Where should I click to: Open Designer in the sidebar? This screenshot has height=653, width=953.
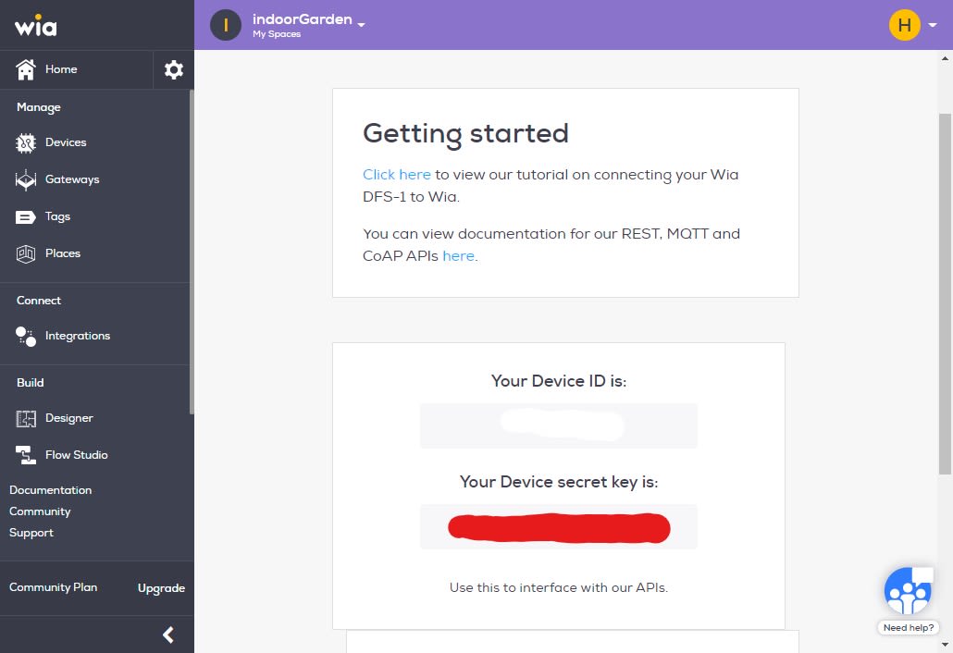tap(69, 418)
